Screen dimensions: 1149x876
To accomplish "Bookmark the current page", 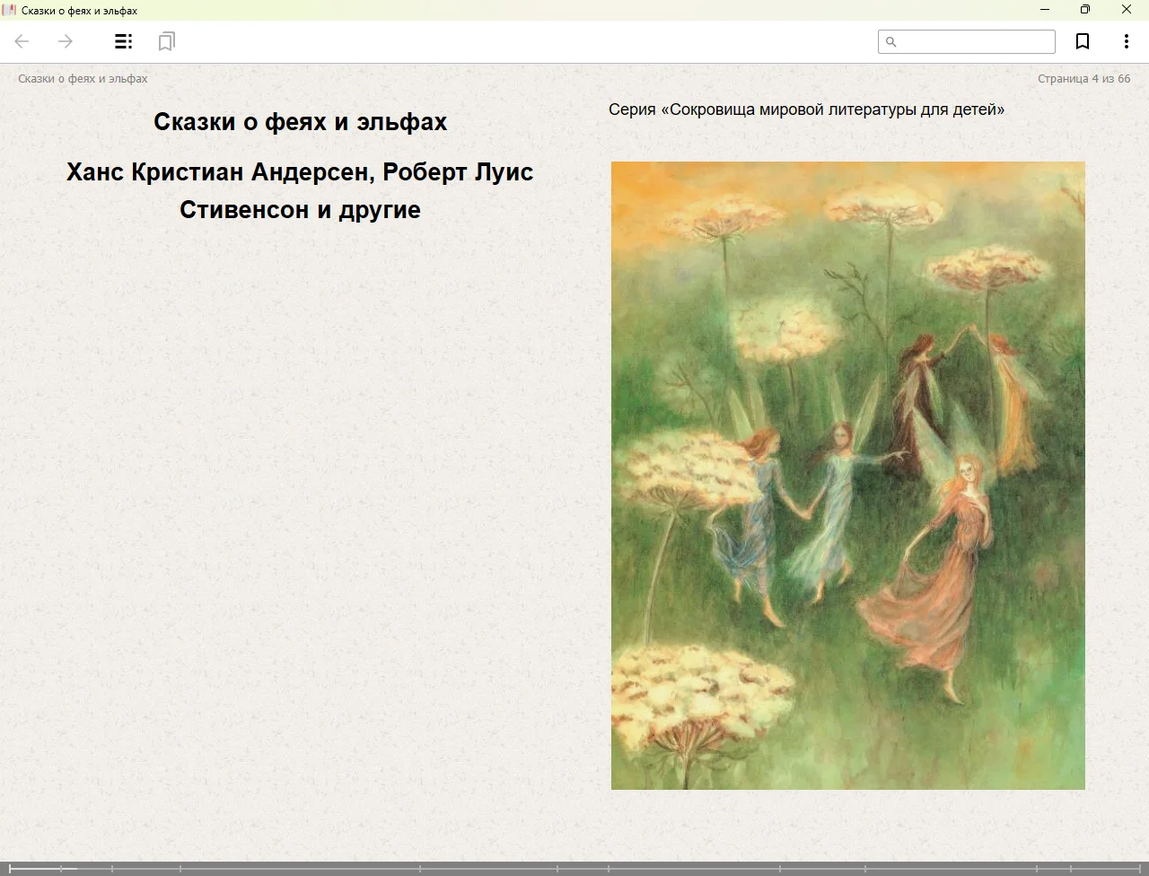I will point(1083,41).
